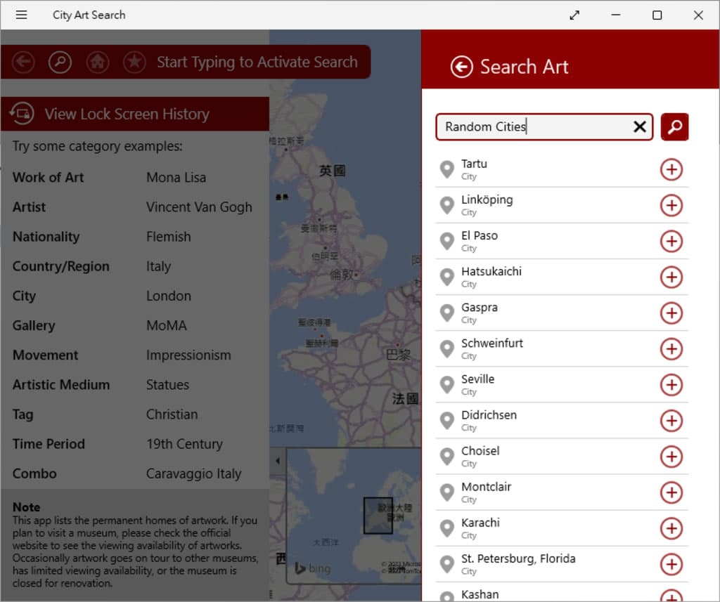Add Hatsukaichi with the plus icon
The width and height of the screenshot is (720, 602).
671,277
